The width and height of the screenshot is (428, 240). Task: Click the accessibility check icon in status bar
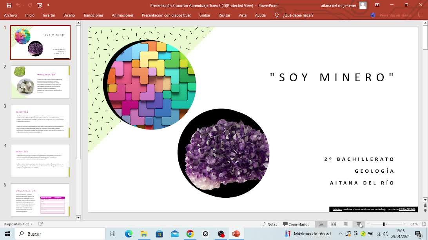(40, 224)
